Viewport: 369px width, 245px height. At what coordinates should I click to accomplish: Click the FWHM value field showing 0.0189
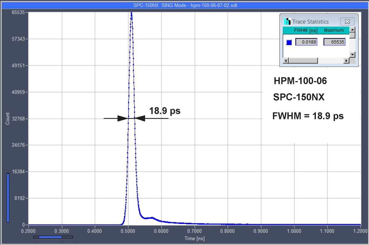(x=306, y=42)
